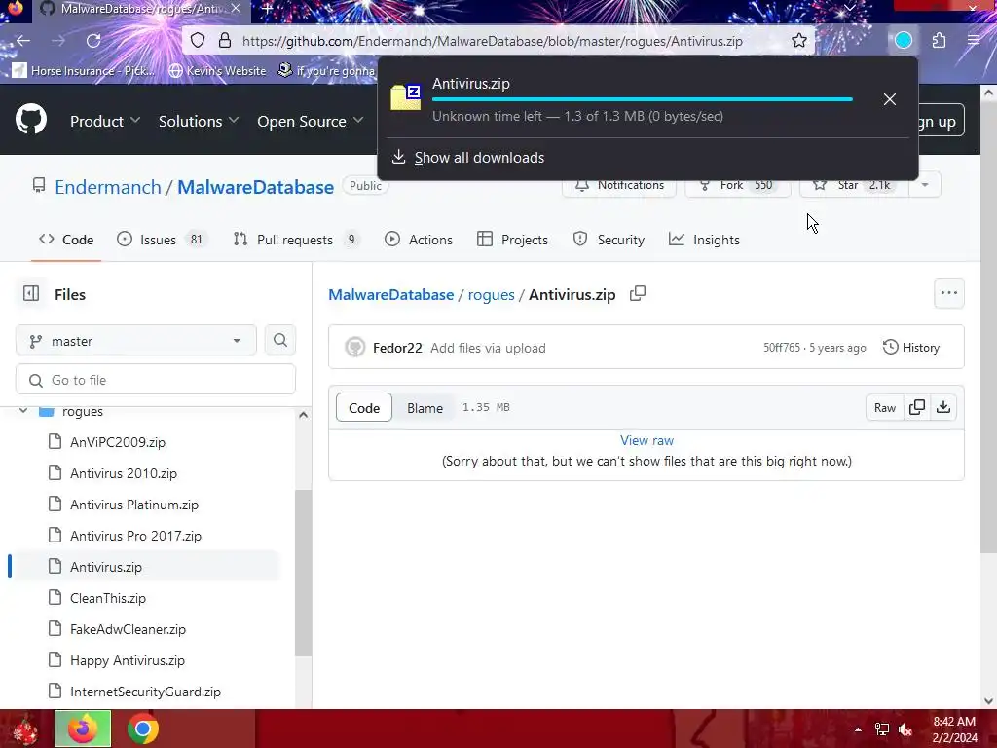The image size is (997, 748).
Task: Click the Go to file search field
Action: 156,380
